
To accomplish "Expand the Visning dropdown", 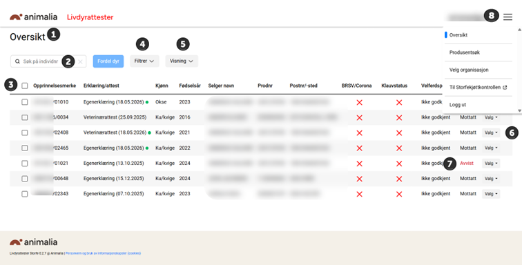I will pos(182,61).
